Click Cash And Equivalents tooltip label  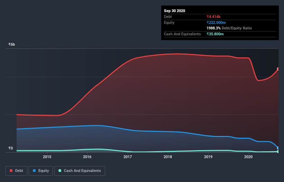[x=182, y=34]
